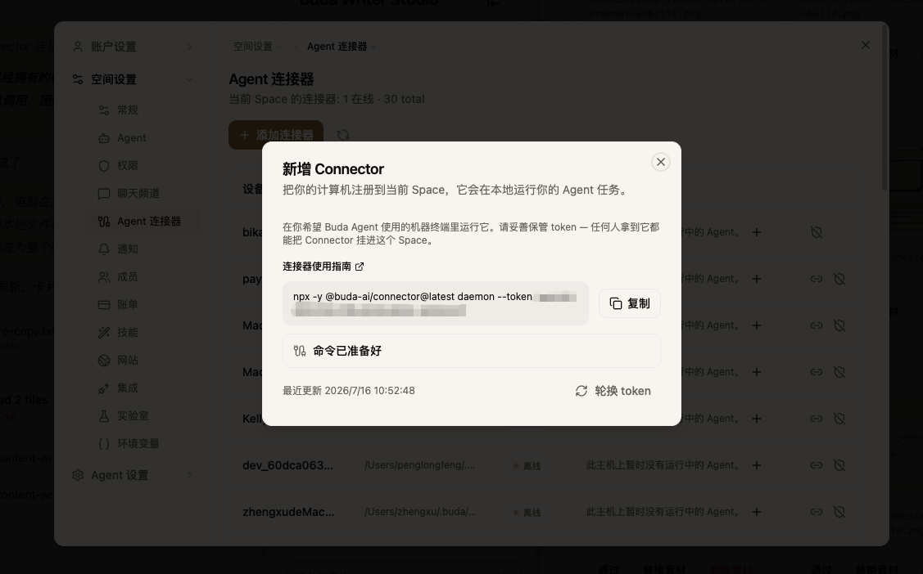Close the 新增 Connector dialog

coord(660,162)
